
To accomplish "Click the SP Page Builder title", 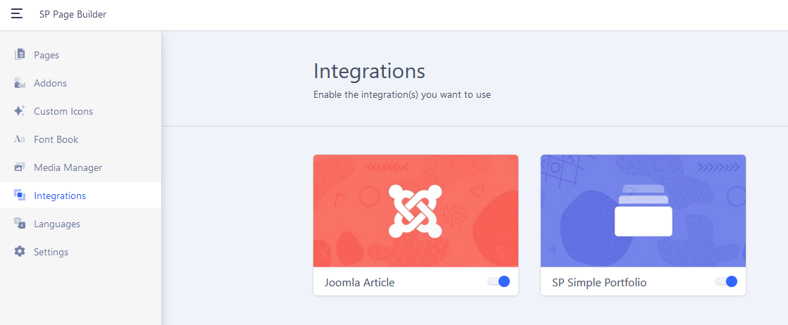I will coord(73,14).
